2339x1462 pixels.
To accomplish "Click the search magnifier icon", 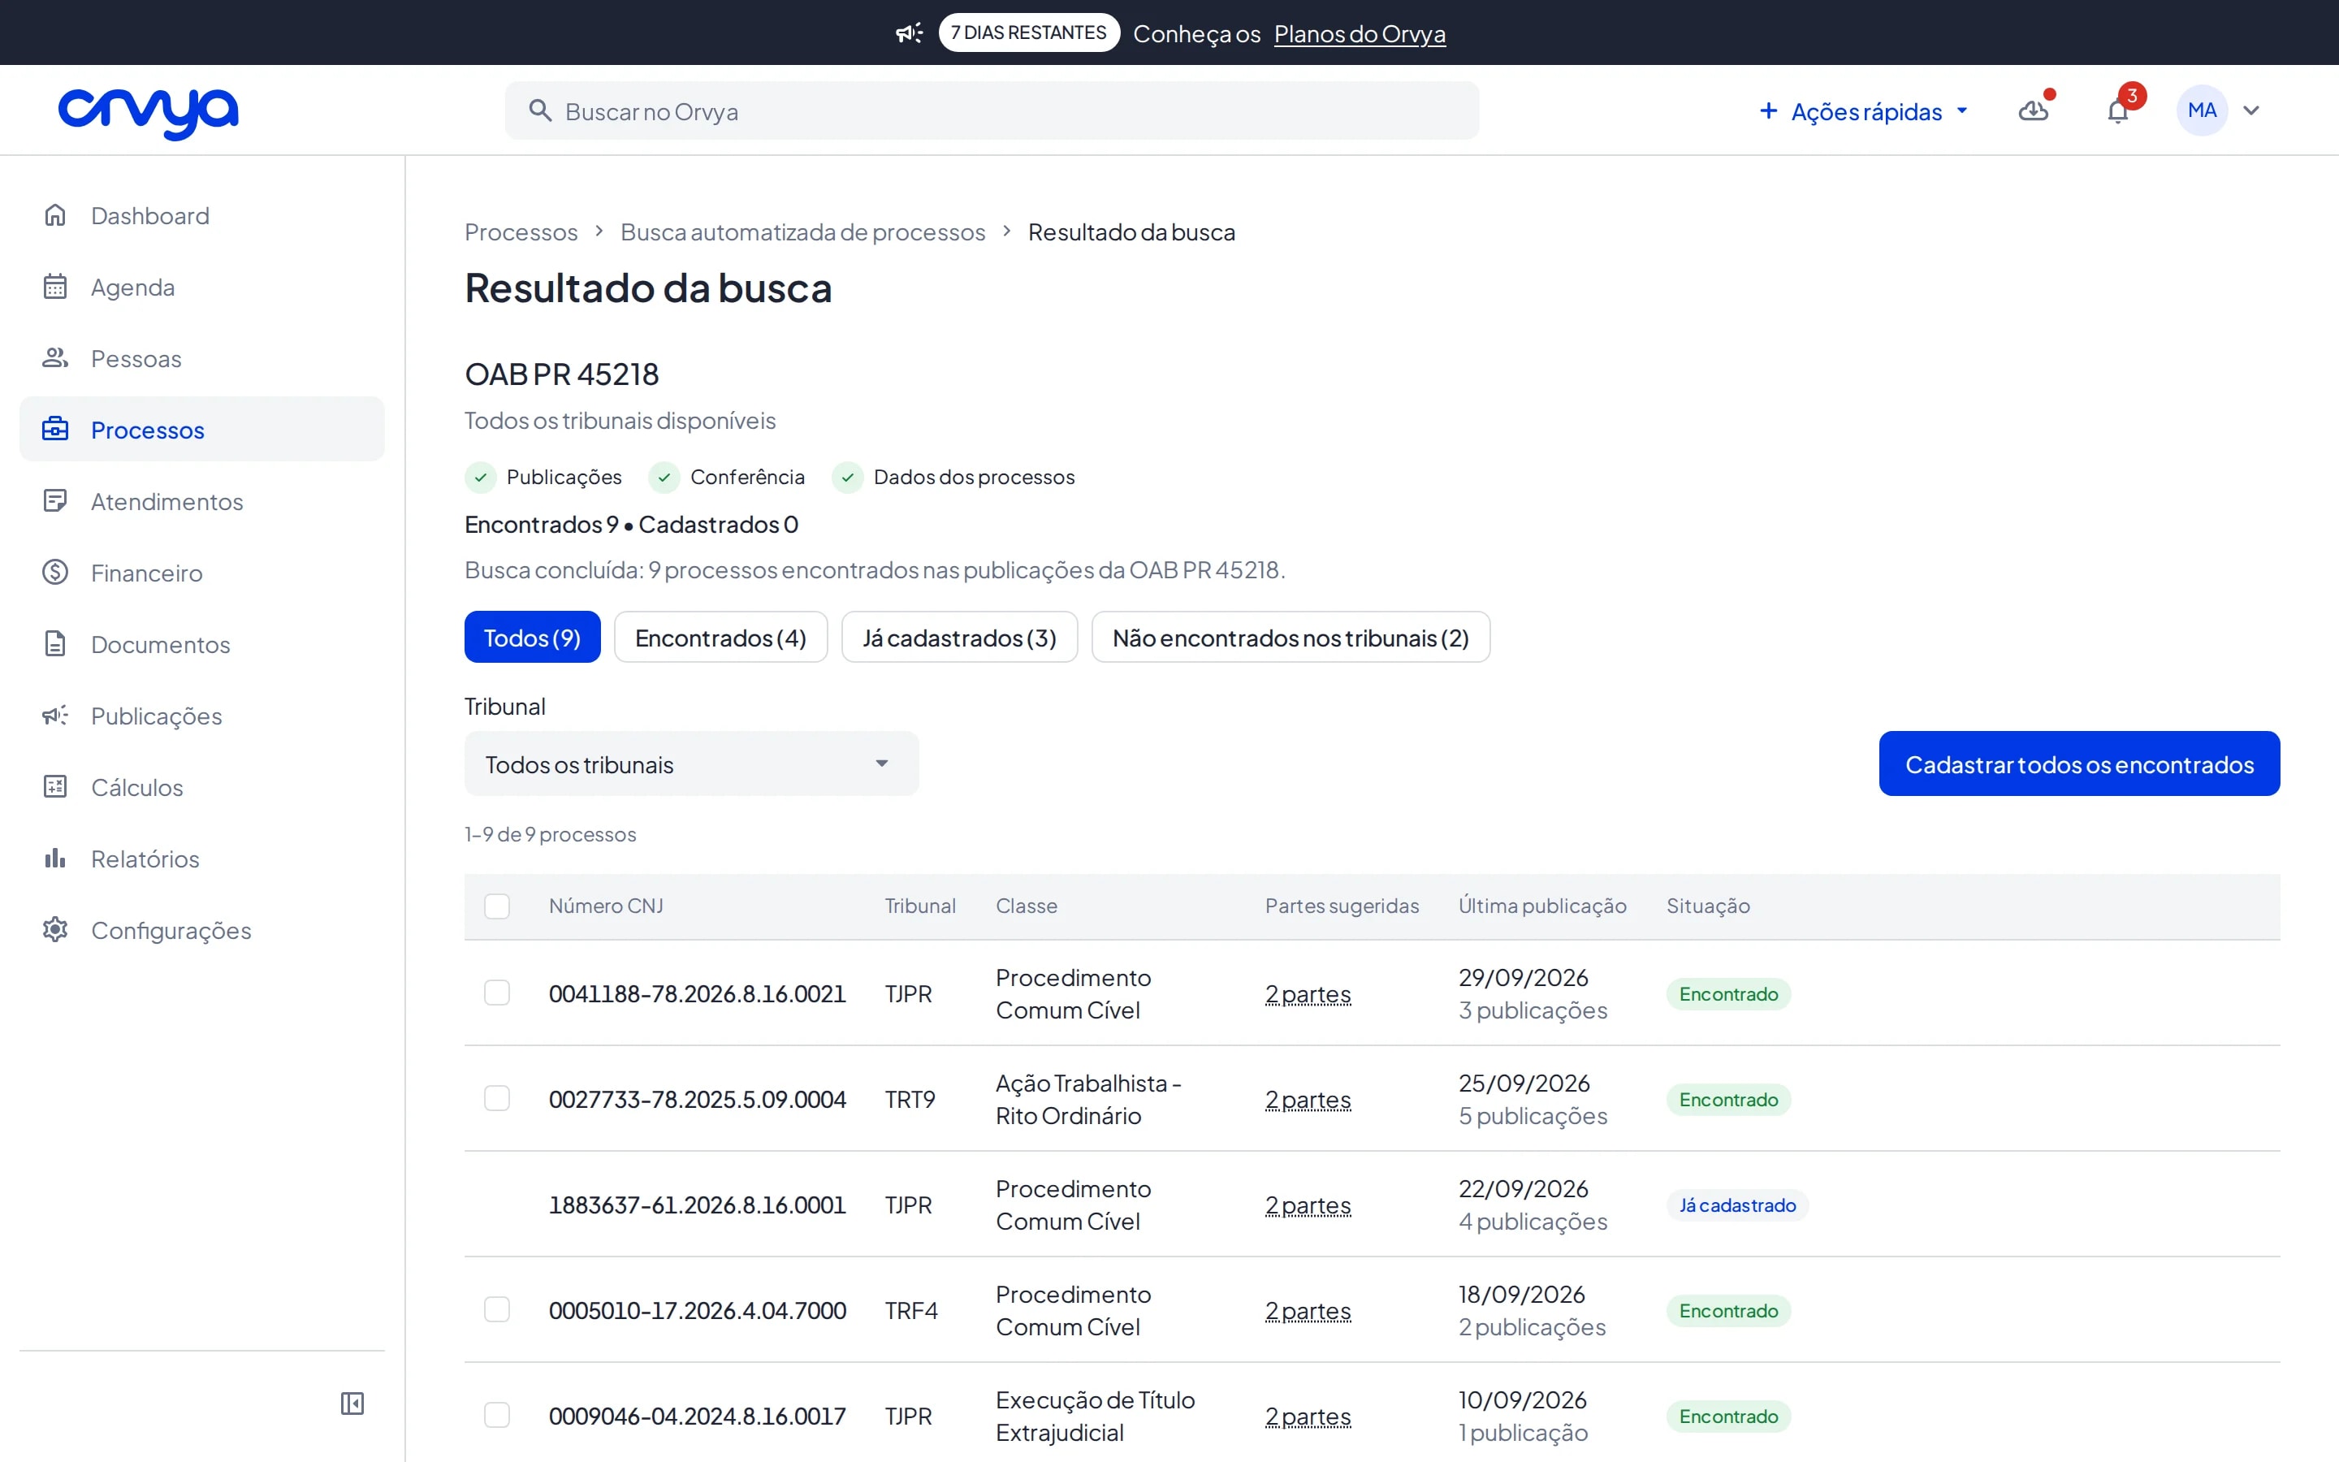I will point(540,111).
